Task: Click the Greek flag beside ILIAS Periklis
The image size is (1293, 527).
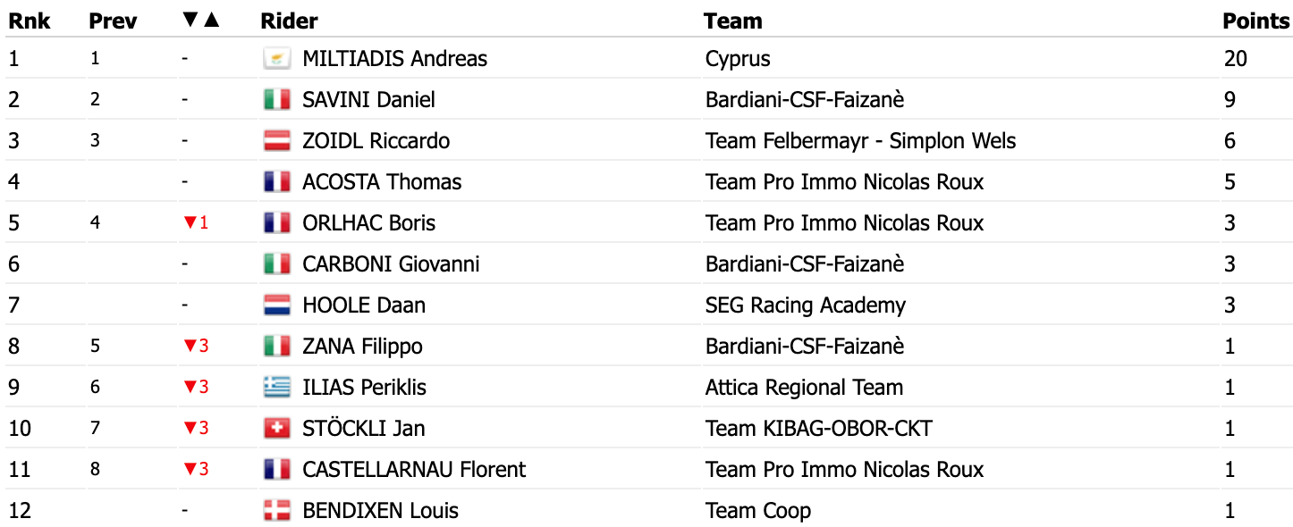Action: 277,388
